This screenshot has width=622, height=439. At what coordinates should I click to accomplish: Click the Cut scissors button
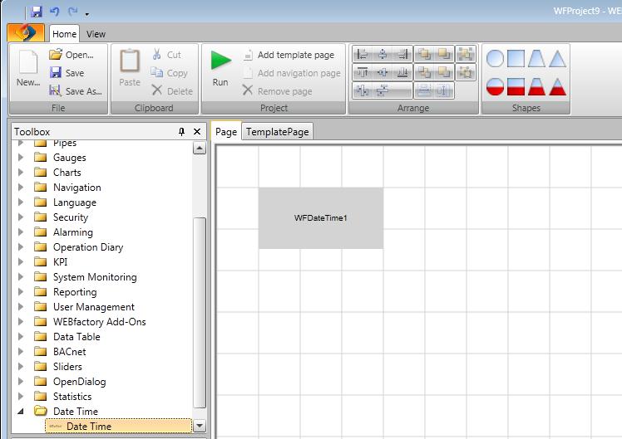(166, 55)
